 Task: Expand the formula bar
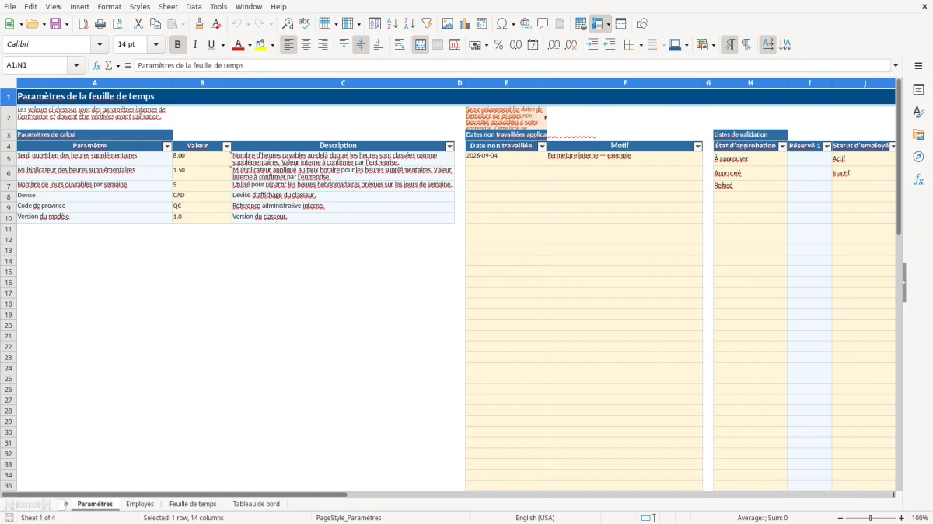[x=896, y=65]
